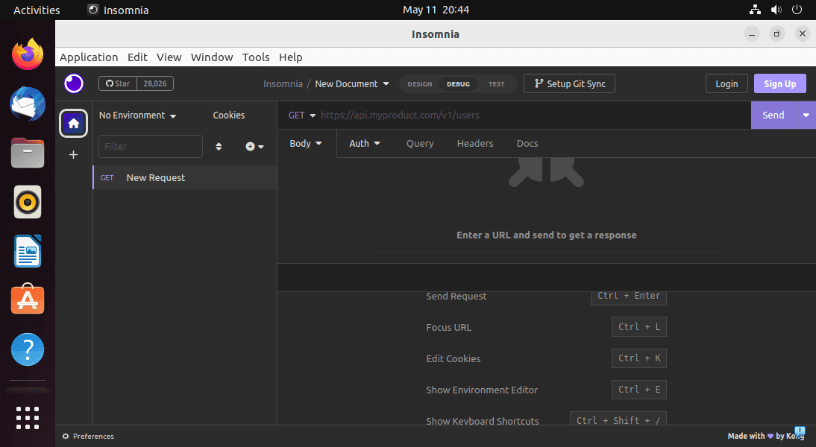Open the No Environment dropdown

coord(137,115)
